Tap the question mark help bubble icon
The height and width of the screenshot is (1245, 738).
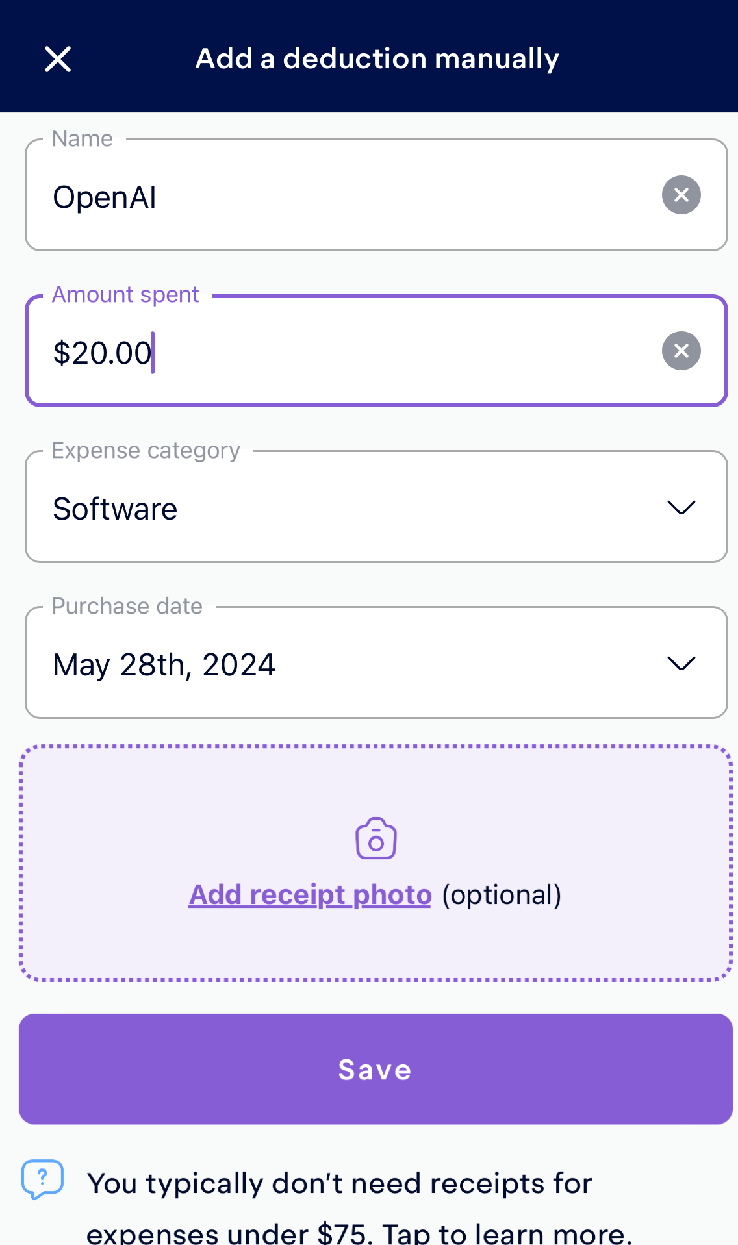point(42,1178)
